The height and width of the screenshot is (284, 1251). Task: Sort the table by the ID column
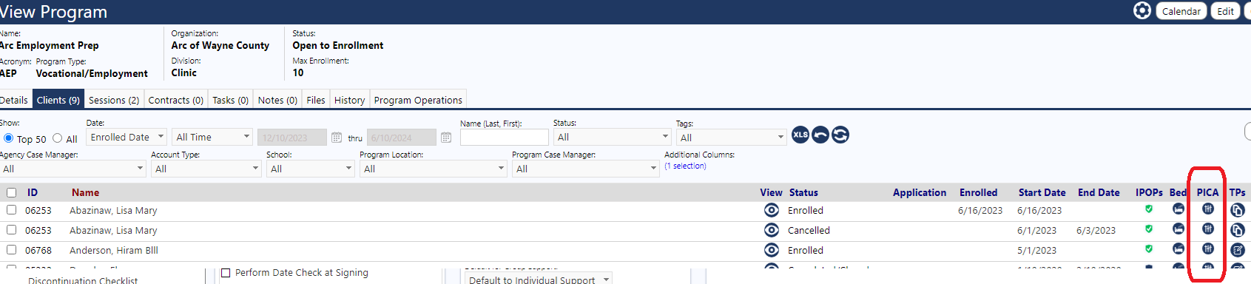click(x=33, y=192)
